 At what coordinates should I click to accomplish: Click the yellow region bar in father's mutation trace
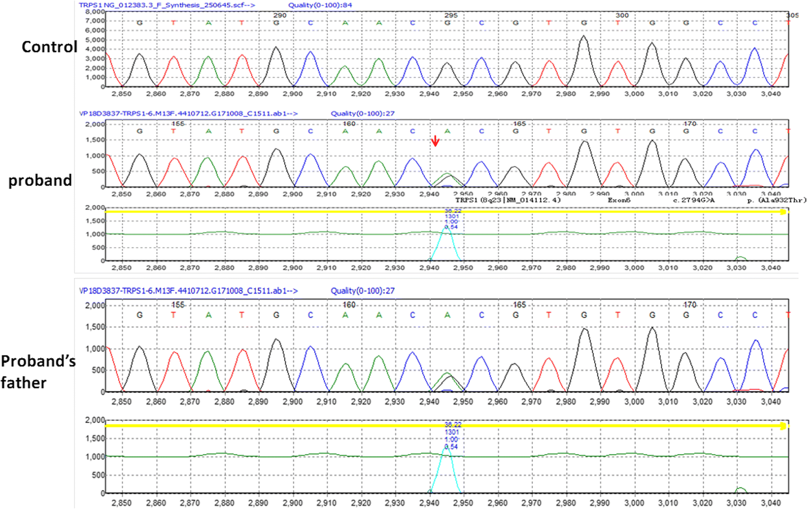[x=447, y=426]
